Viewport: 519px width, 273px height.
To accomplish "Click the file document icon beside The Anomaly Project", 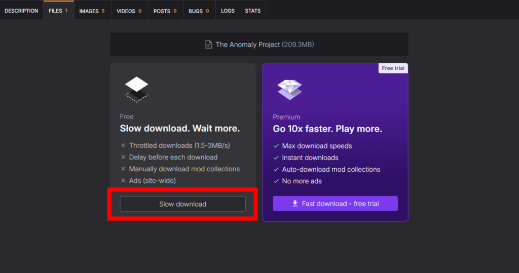I will [x=208, y=45].
